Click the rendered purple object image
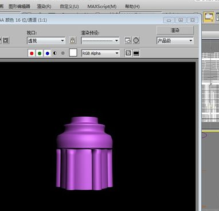 pyautogui.click(x=84, y=154)
